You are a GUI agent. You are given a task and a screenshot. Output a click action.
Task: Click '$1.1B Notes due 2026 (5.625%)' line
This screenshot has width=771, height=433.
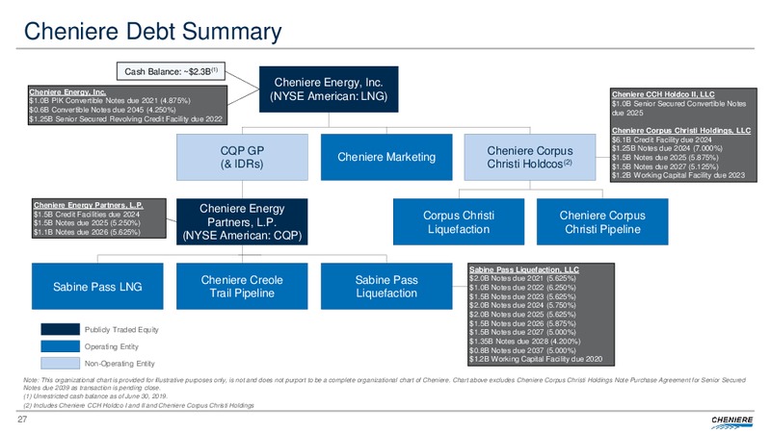(x=87, y=232)
